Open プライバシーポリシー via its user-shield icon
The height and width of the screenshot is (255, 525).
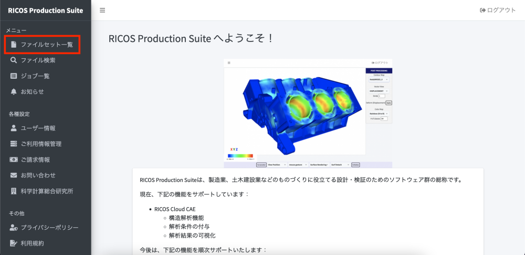click(14, 228)
